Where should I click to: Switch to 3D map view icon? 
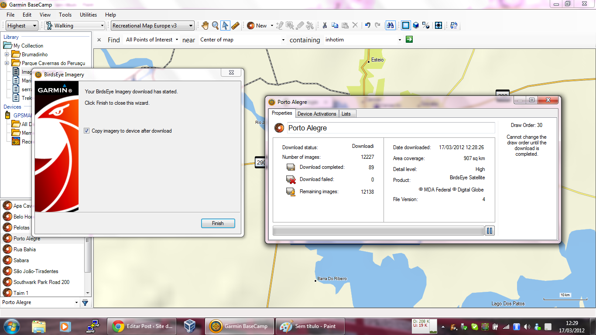pyautogui.click(x=416, y=25)
